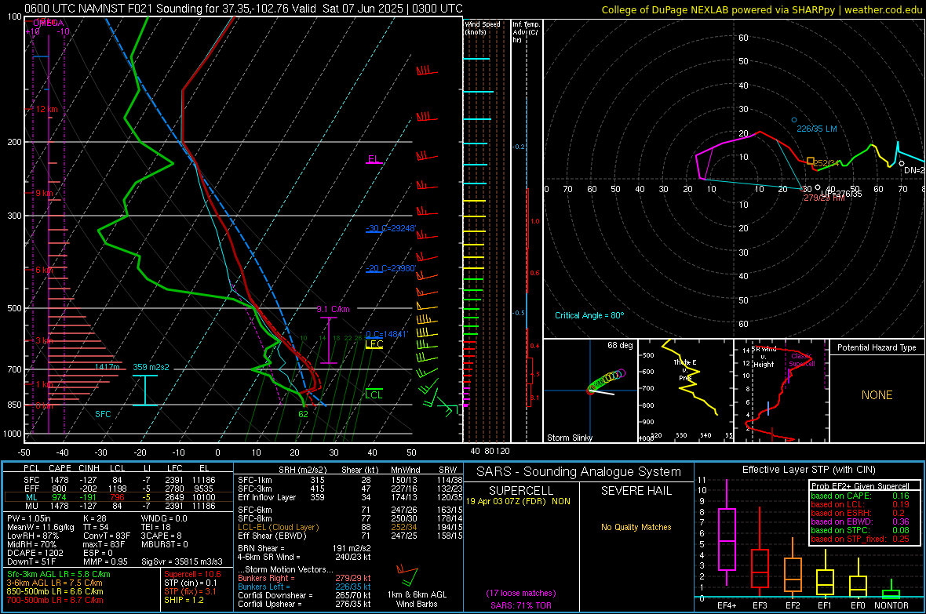Click the 'Classic Supercell' magenta label

coord(802,360)
